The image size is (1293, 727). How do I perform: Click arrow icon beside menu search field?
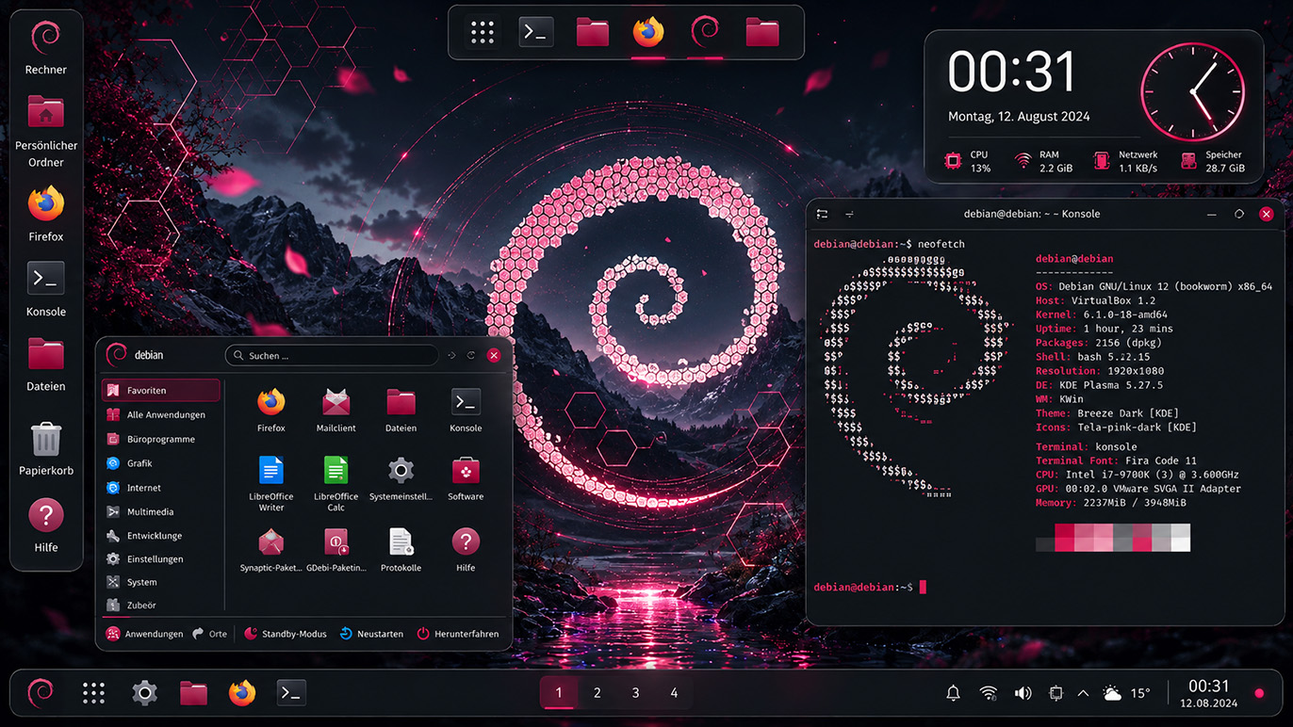[x=452, y=355]
